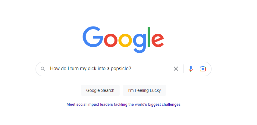This screenshot has width=257, height=125.
Task: Click the Google Search button
Action: [100, 90]
